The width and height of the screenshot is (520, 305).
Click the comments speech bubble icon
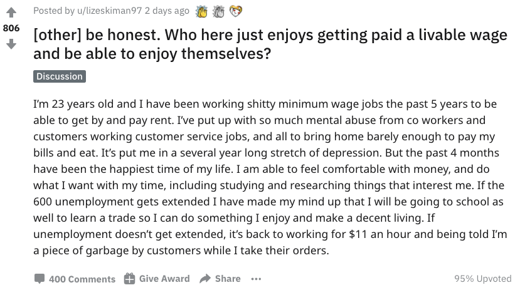tap(40, 279)
